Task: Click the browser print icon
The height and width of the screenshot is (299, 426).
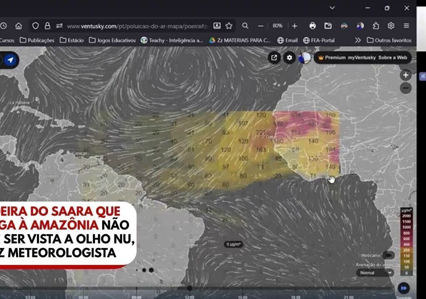Action: click(x=313, y=26)
